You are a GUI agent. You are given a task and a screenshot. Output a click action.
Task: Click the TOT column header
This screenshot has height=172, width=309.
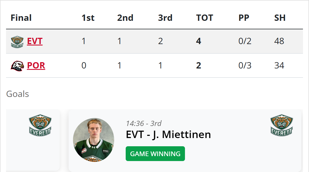point(204,18)
